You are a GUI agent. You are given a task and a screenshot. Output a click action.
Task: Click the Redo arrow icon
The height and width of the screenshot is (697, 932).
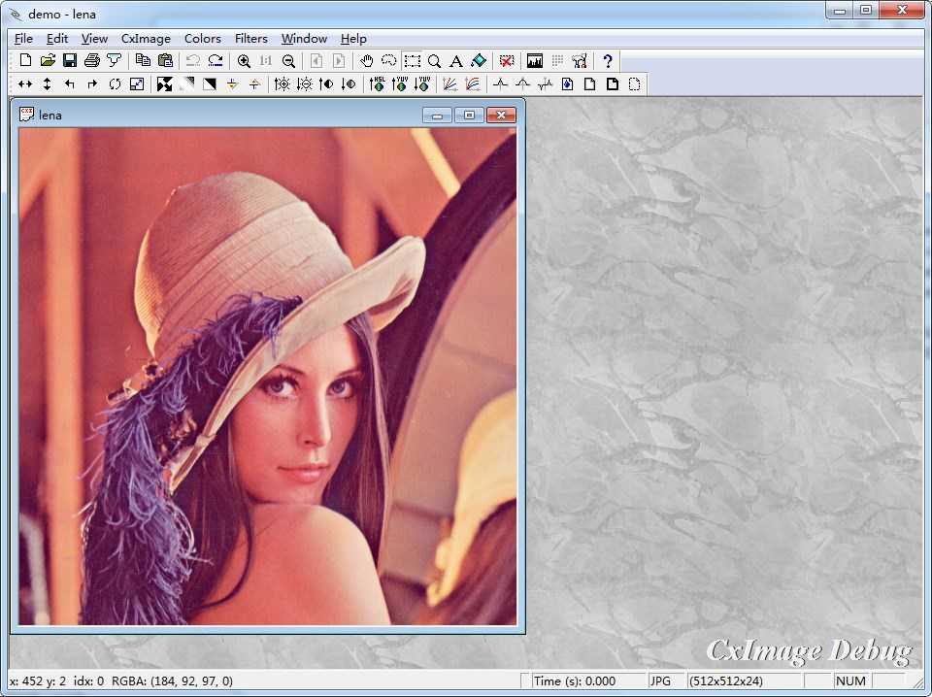point(216,61)
